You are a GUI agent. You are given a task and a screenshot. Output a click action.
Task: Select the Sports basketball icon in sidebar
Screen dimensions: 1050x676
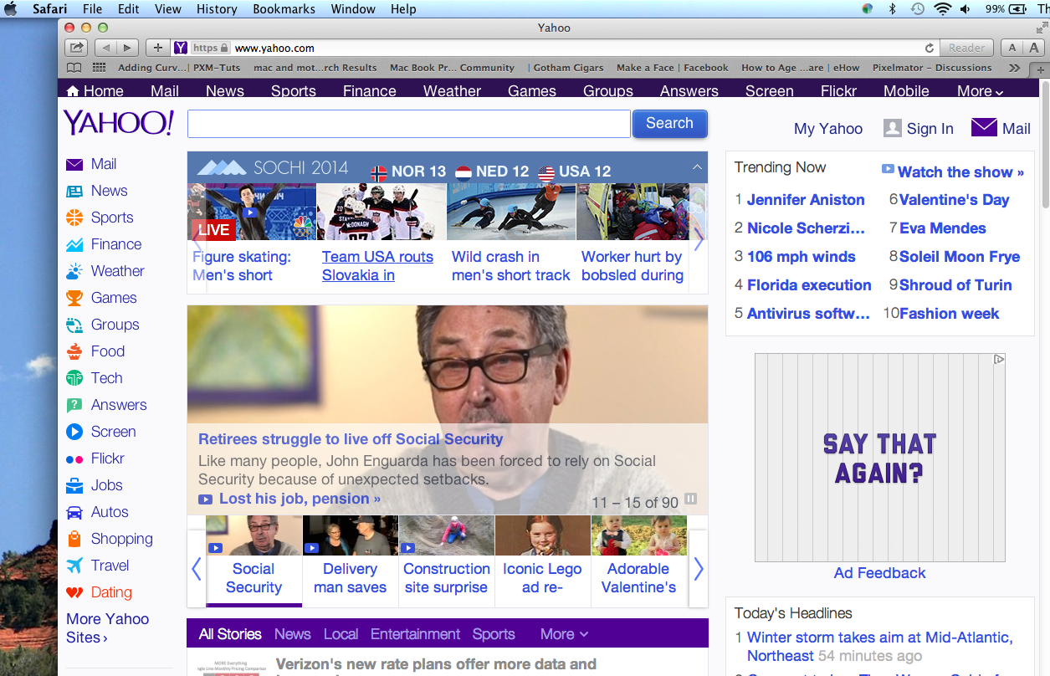[x=74, y=218]
